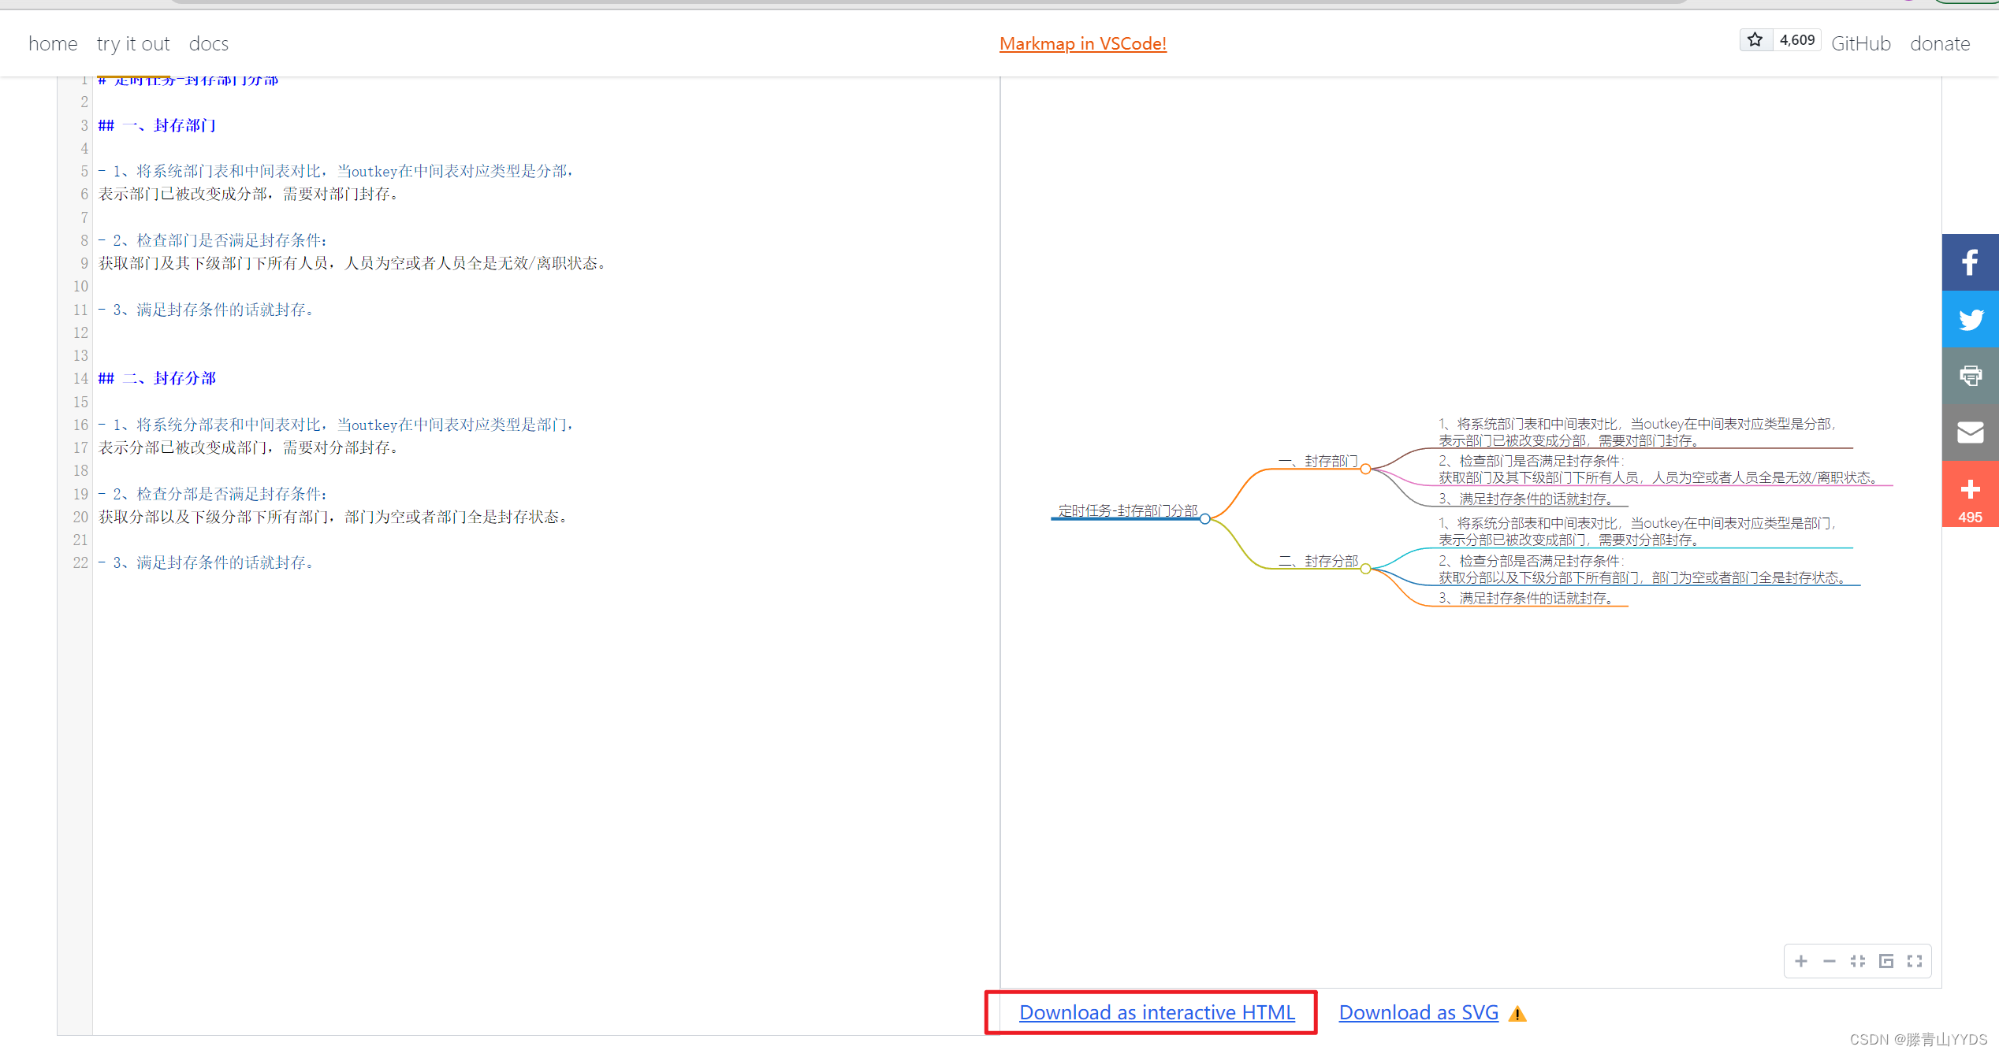Click the recurse toggle icon in markmap toolbar
The width and height of the screenshot is (1999, 1054).
coord(1886,961)
